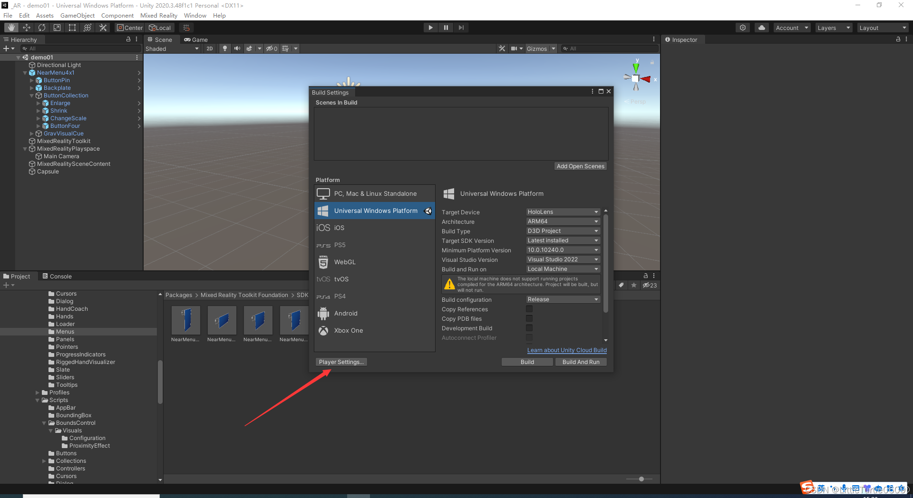Select the iOS platform
This screenshot has height=498, width=913.
click(375, 228)
